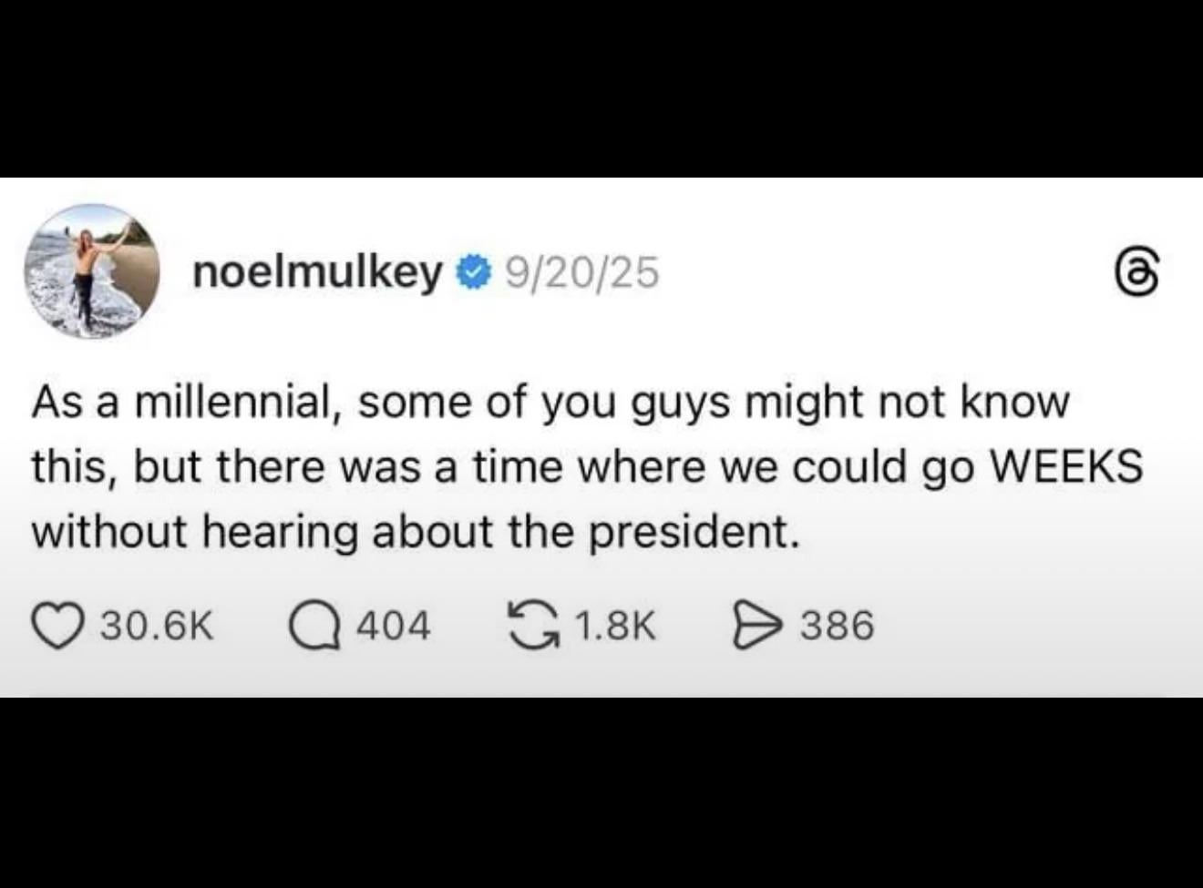Click the black bar below the post
This screenshot has width=1203, height=888.
pos(601,792)
